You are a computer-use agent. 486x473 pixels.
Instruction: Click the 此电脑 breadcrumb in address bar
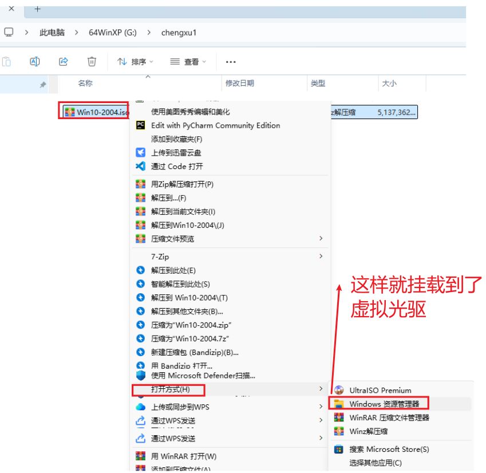pos(52,33)
